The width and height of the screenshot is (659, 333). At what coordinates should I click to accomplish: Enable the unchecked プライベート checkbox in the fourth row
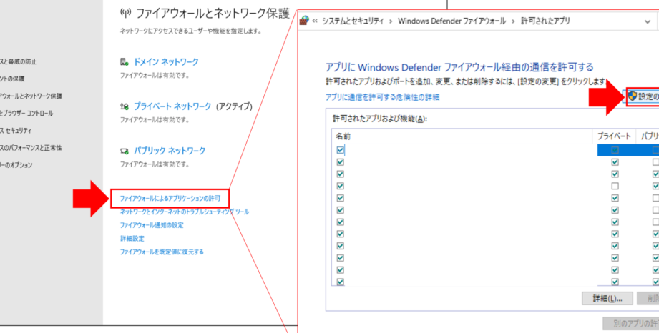pyautogui.click(x=615, y=186)
